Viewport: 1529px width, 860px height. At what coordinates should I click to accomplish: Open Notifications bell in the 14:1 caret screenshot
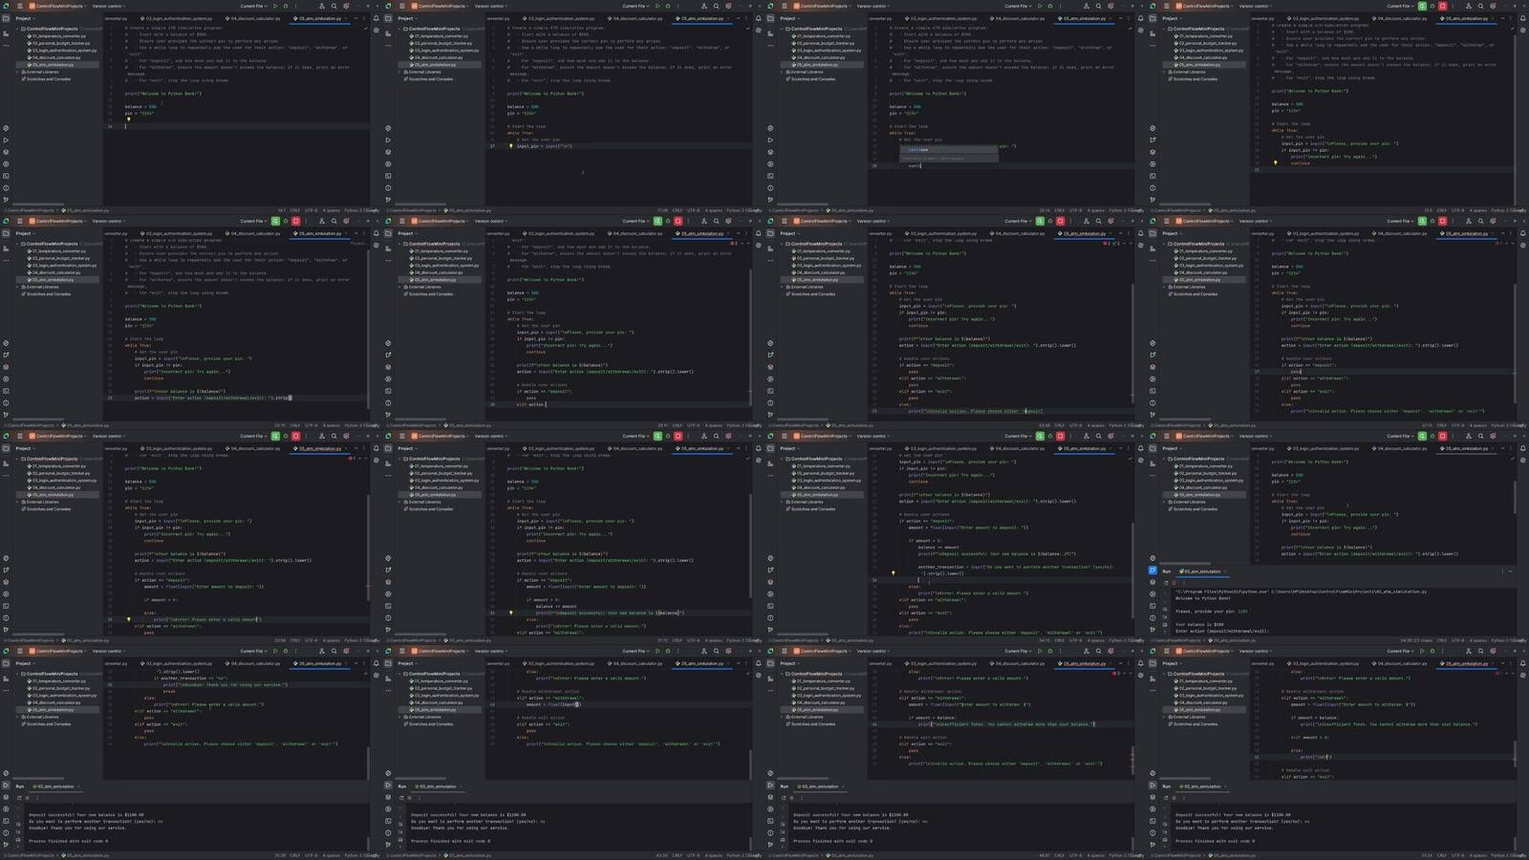point(376,18)
